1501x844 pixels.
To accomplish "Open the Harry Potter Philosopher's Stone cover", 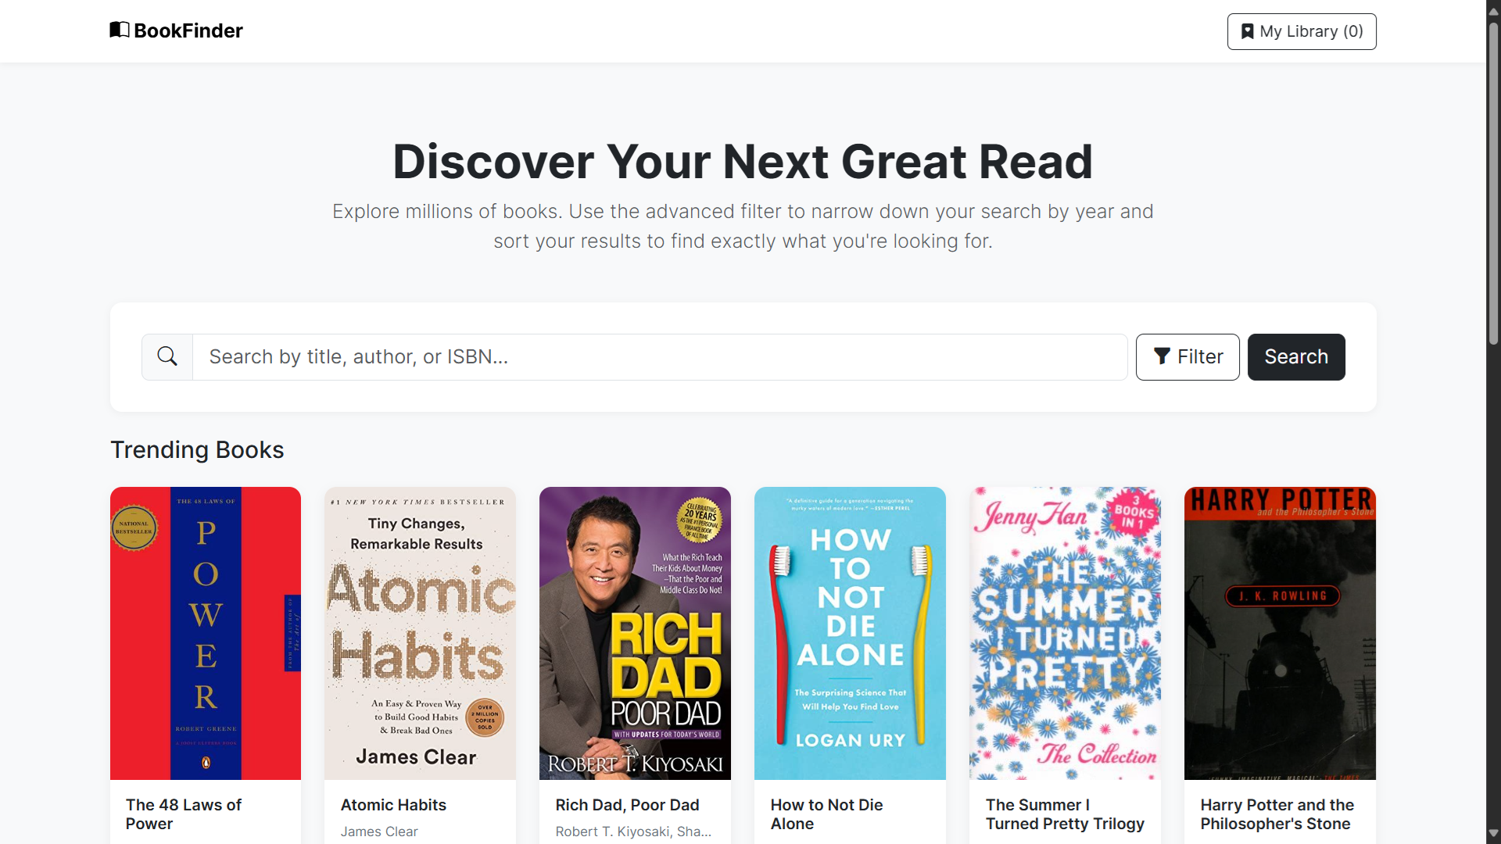I will [1280, 633].
